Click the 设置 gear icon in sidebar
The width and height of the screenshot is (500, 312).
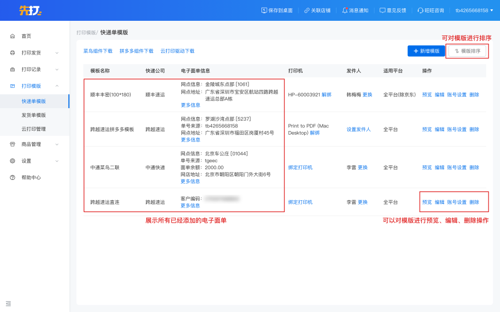pyautogui.click(x=12, y=161)
